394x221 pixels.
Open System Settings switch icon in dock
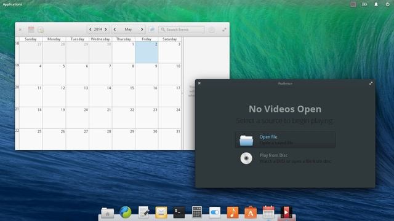point(215,212)
